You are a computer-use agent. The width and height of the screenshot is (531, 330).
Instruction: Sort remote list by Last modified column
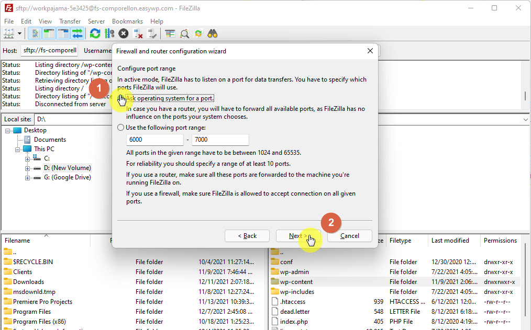pos(454,241)
